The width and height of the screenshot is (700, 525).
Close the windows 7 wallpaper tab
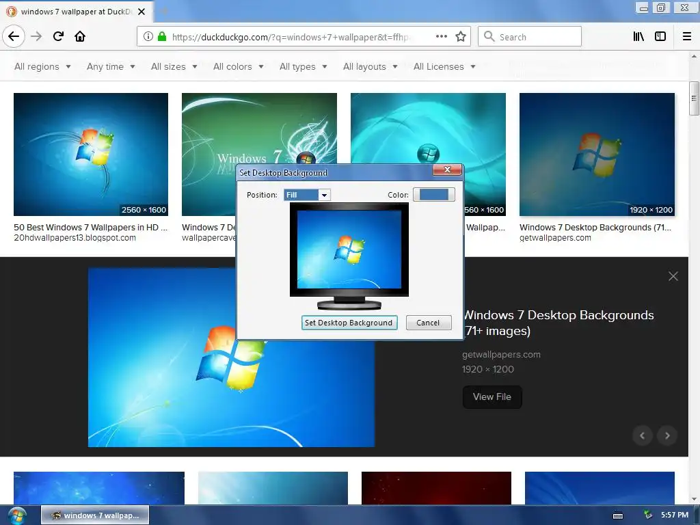coord(142,12)
